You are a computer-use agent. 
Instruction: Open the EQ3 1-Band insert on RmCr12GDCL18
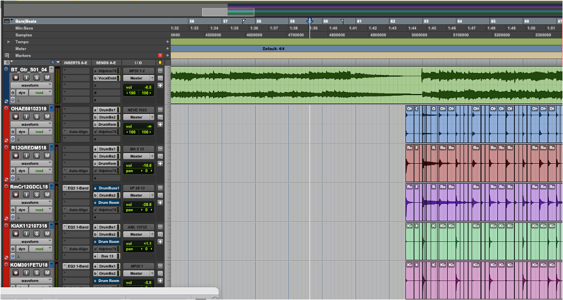pyautogui.click(x=76, y=188)
